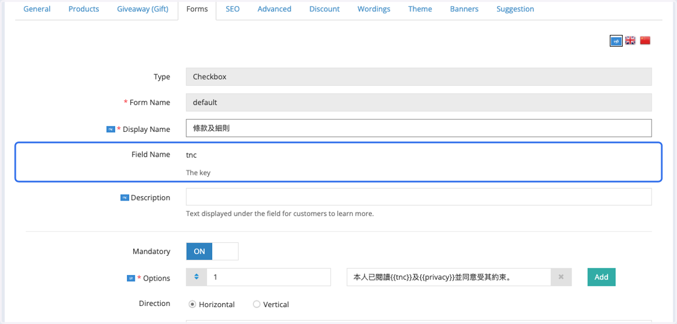Switch to the UK flag language
The image size is (677, 324).
pyautogui.click(x=631, y=41)
